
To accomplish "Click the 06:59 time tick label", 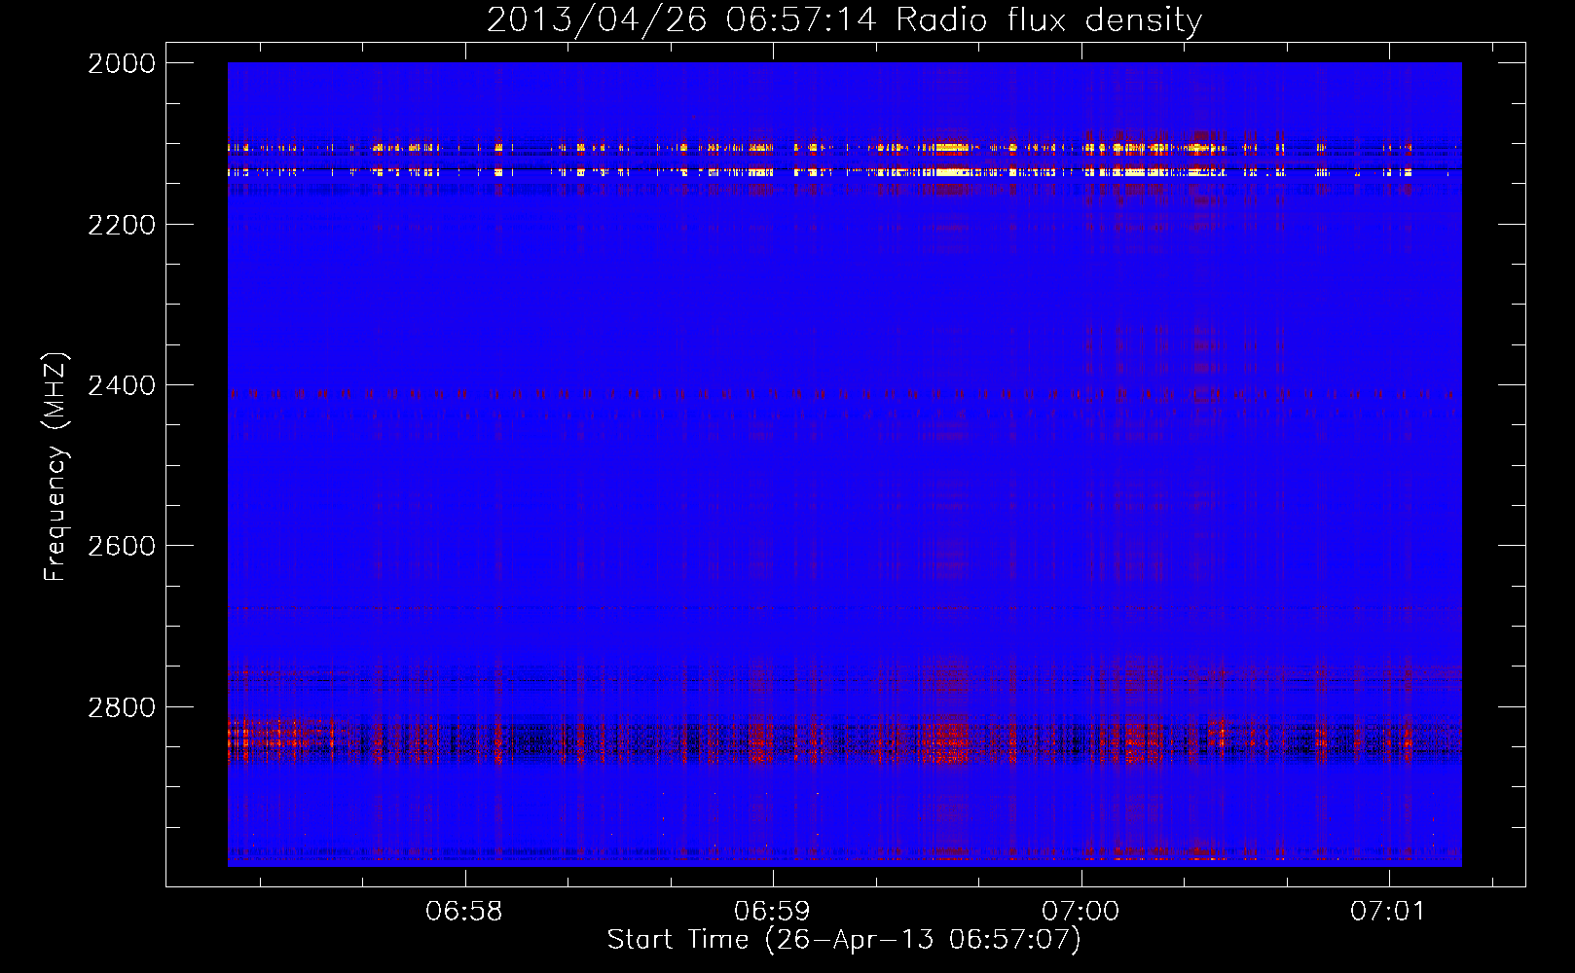I will pos(772,912).
